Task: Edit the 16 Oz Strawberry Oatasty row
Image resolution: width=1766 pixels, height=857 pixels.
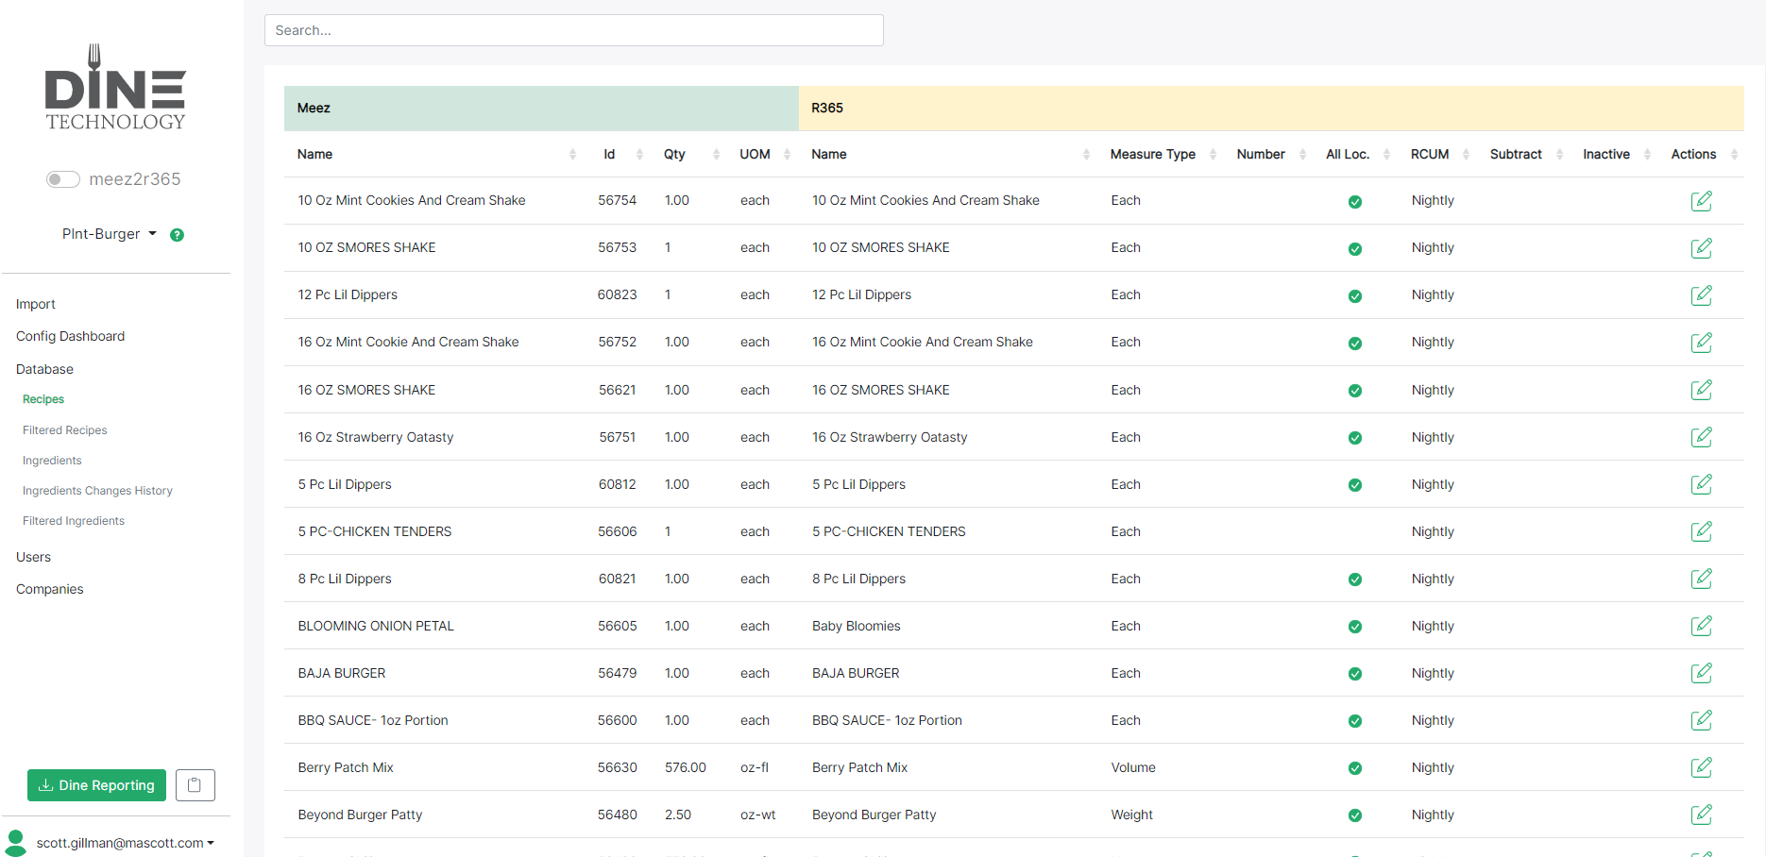Action: [x=1701, y=437]
